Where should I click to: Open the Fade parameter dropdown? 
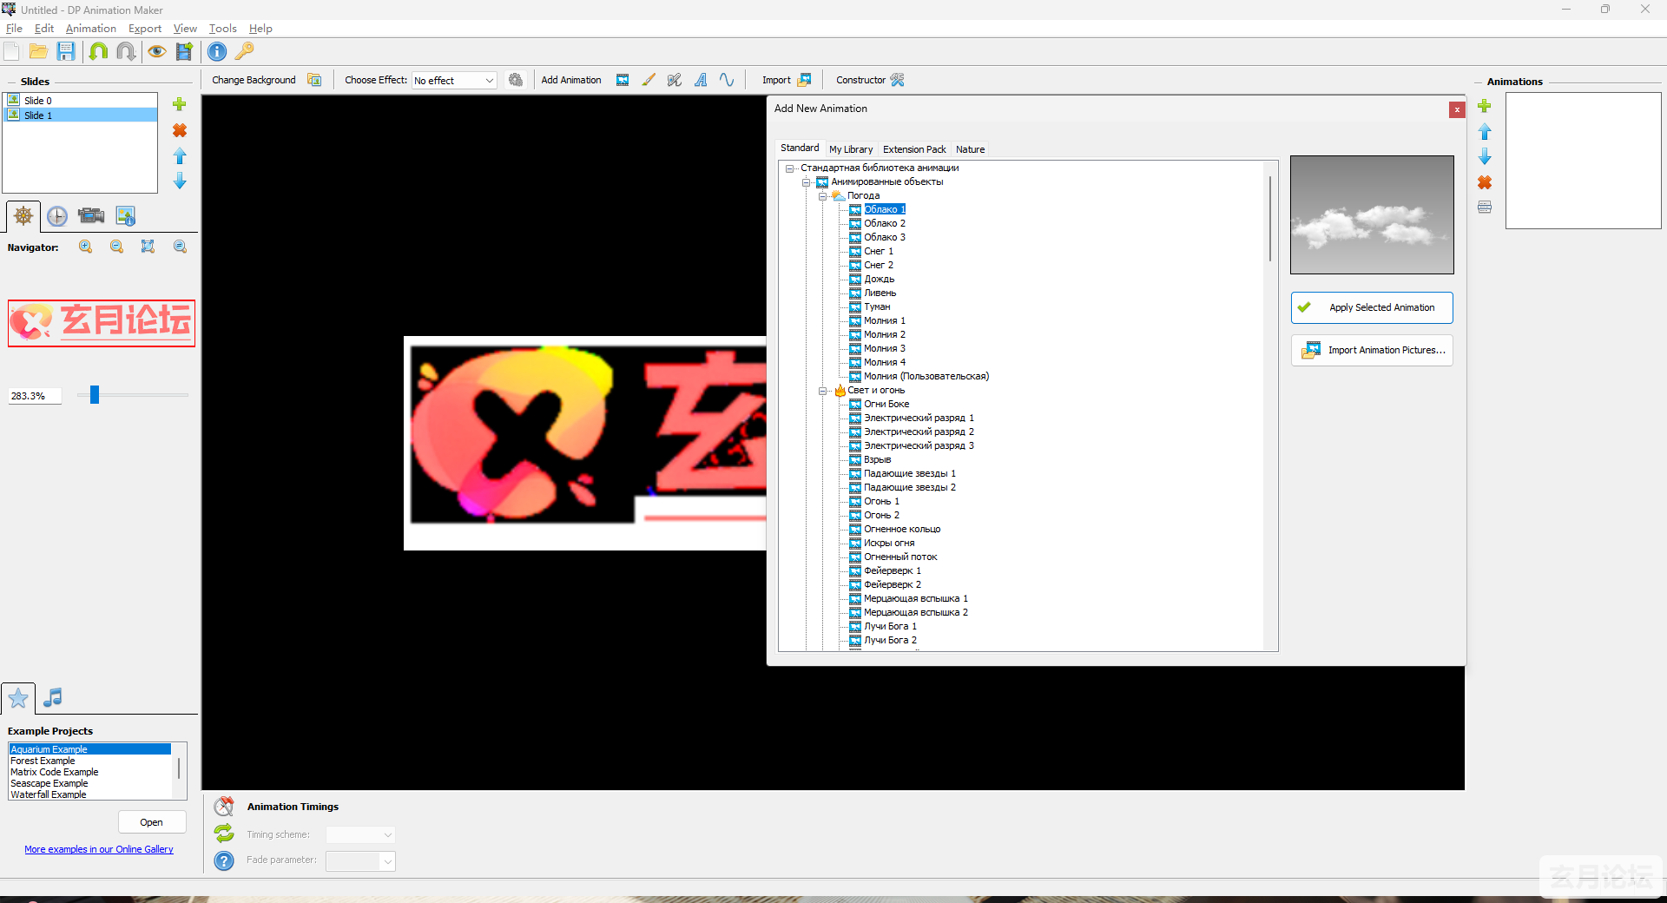coord(360,860)
